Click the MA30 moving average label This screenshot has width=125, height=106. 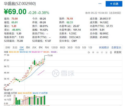(x=47, y=52)
